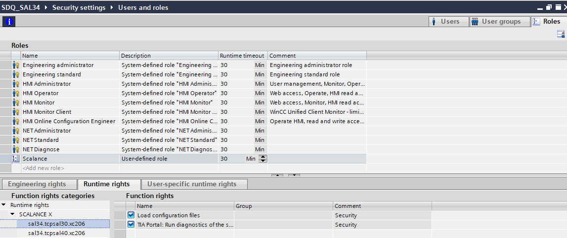Viewport: 567px width, 238px height.
Task: Uncheck Load configuration files right
Action: pyautogui.click(x=131, y=215)
